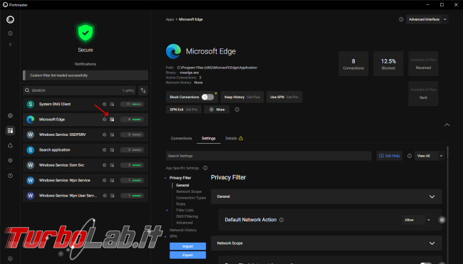This screenshot has height=264, width=463.
Task: Select Network History in settings tree
Action: [183, 230]
